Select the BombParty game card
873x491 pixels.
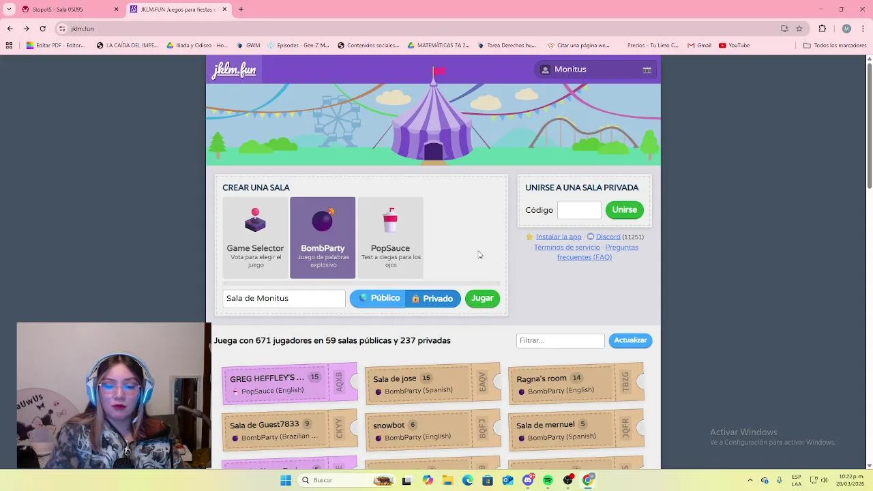pyautogui.click(x=323, y=238)
